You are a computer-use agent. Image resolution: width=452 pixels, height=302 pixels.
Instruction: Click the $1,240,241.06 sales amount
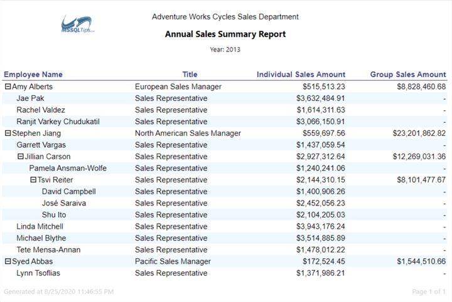click(x=321, y=169)
